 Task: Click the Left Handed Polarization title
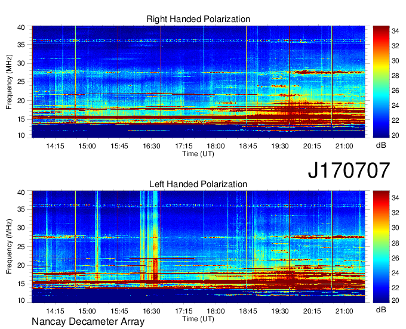pyautogui.click(x=198, y=184)
